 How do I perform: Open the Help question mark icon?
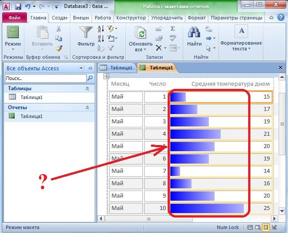pyautogui.click(x=280, y=18)
